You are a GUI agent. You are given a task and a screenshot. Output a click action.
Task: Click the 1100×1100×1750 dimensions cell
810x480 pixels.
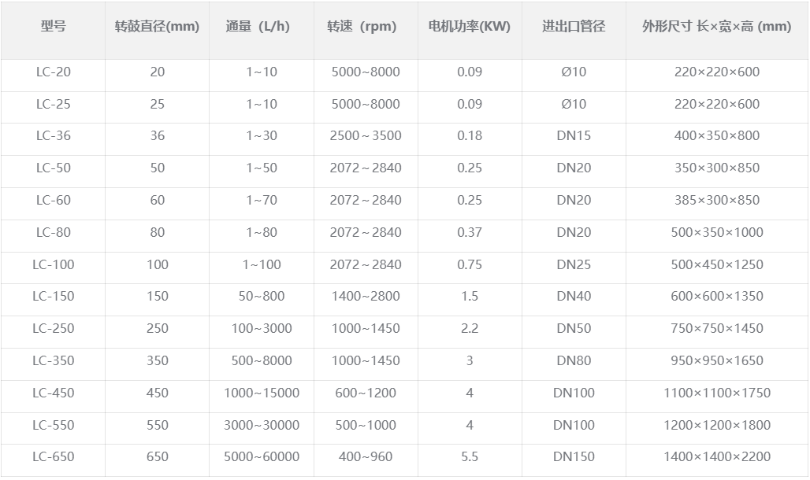717,393
